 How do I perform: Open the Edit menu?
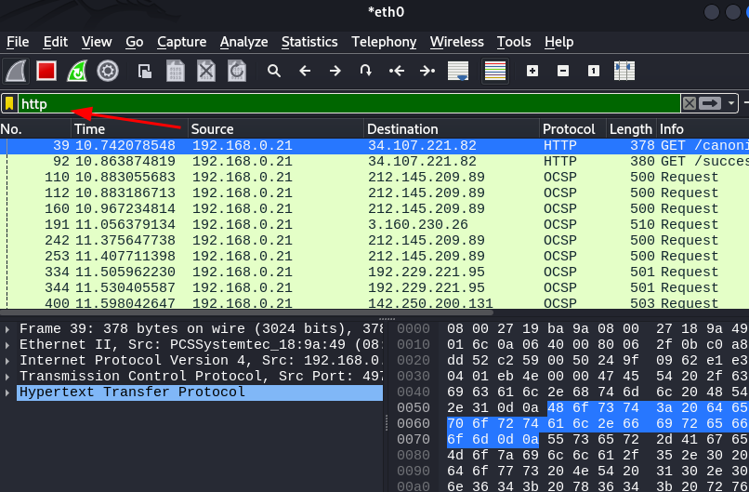coord(56,42)
